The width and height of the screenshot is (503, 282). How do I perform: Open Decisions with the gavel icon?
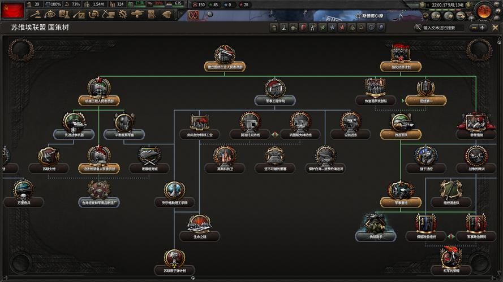35,15
